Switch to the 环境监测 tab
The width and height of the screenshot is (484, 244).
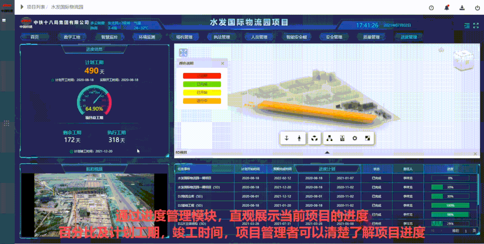(147, 37)
